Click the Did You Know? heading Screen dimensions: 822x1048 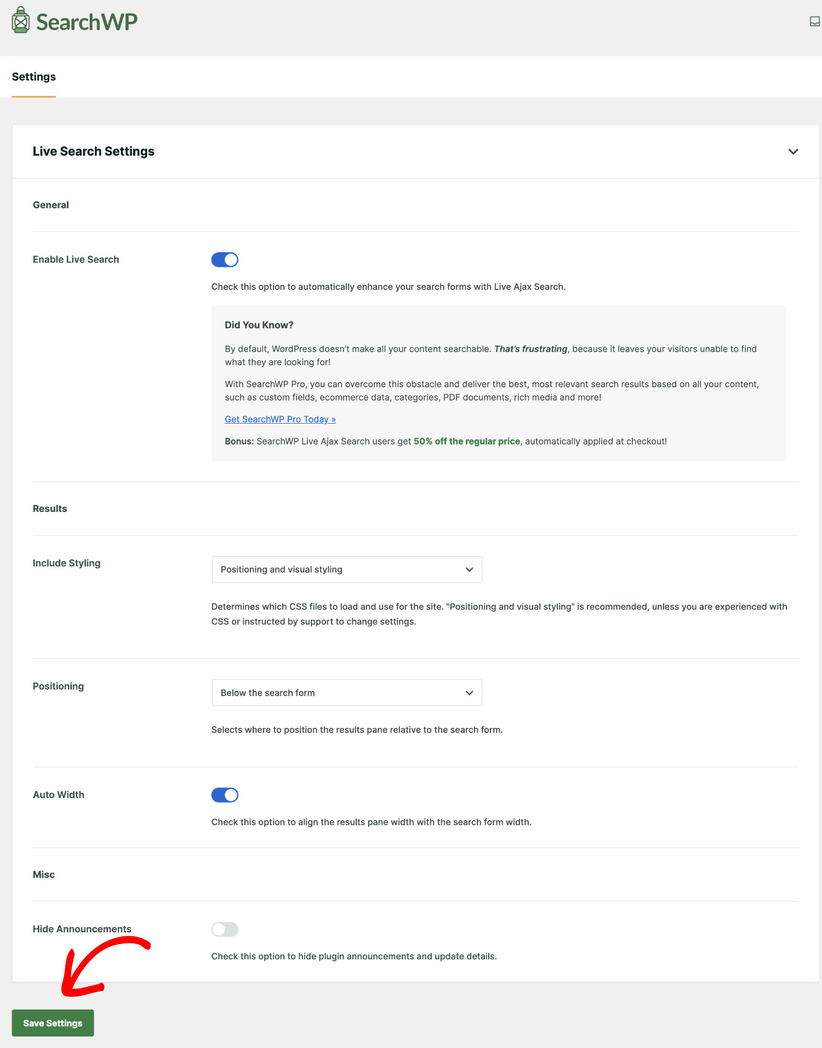pyautogui.click(x=259, y=325)
